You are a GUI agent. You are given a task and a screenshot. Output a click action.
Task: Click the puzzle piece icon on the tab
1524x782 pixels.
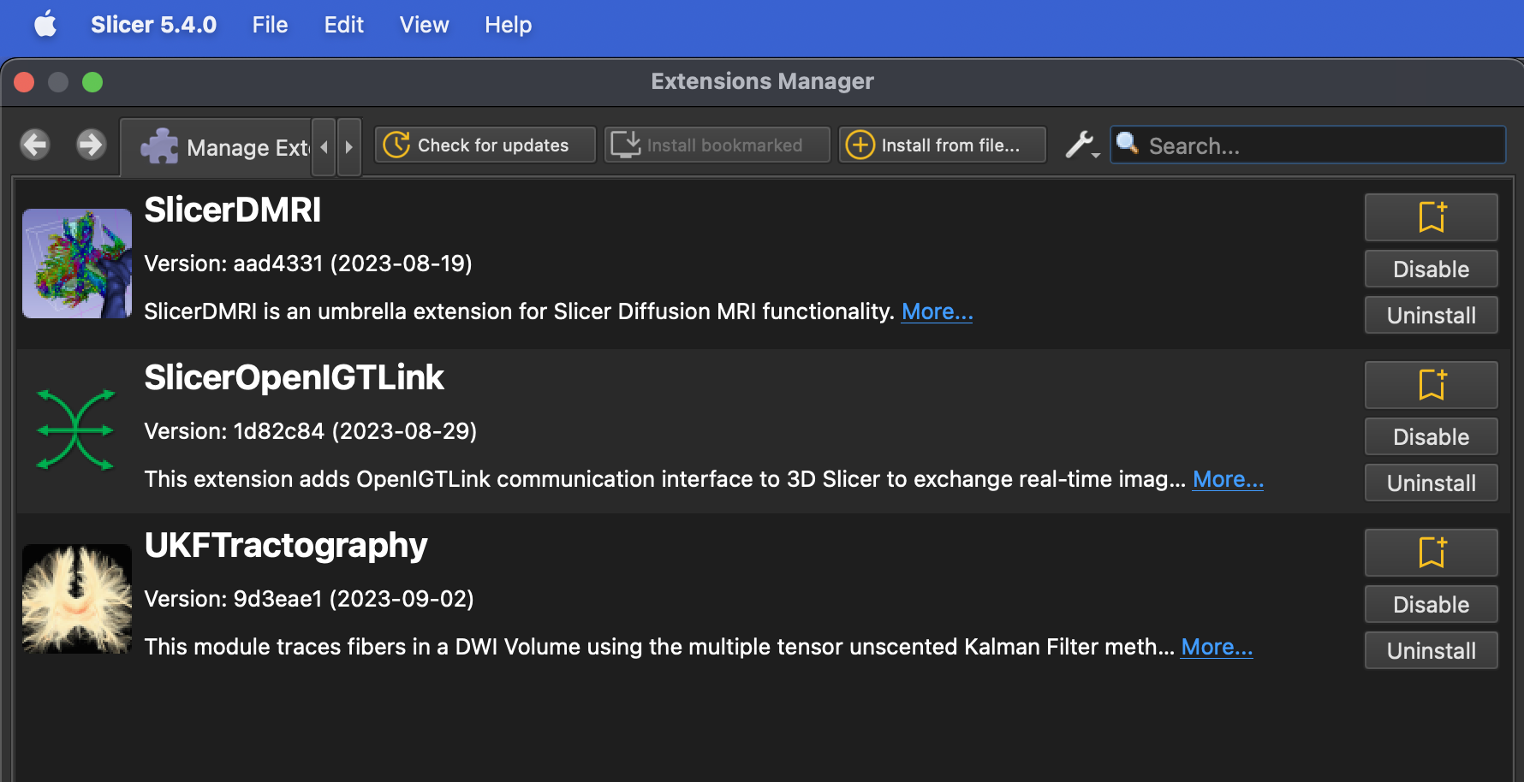(x=161, y=145)
